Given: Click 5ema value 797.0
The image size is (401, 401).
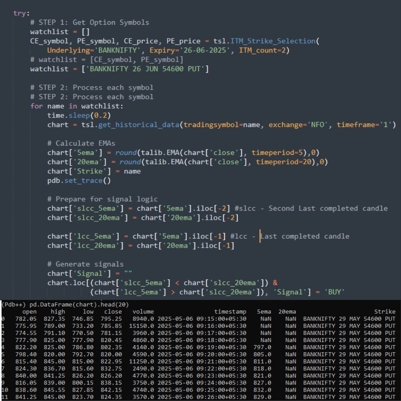Looking at the screenshot, I should 262,347.
